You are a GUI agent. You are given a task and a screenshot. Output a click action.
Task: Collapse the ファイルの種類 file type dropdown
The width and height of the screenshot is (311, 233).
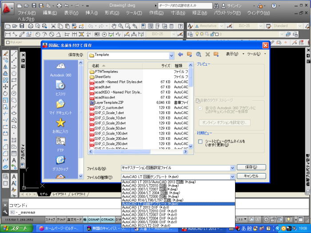[232, 177]
